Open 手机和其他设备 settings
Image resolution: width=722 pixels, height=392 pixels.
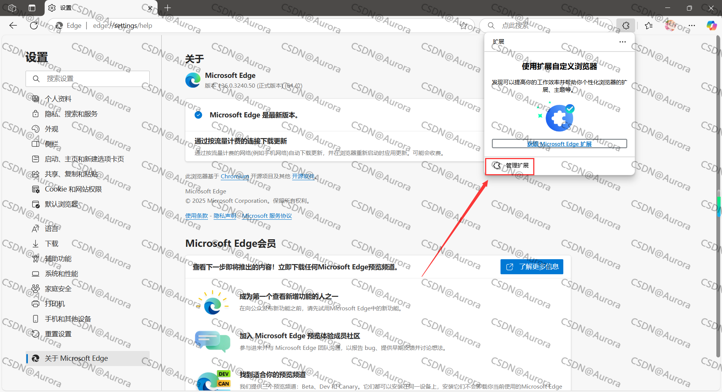(x=88, y=319)
